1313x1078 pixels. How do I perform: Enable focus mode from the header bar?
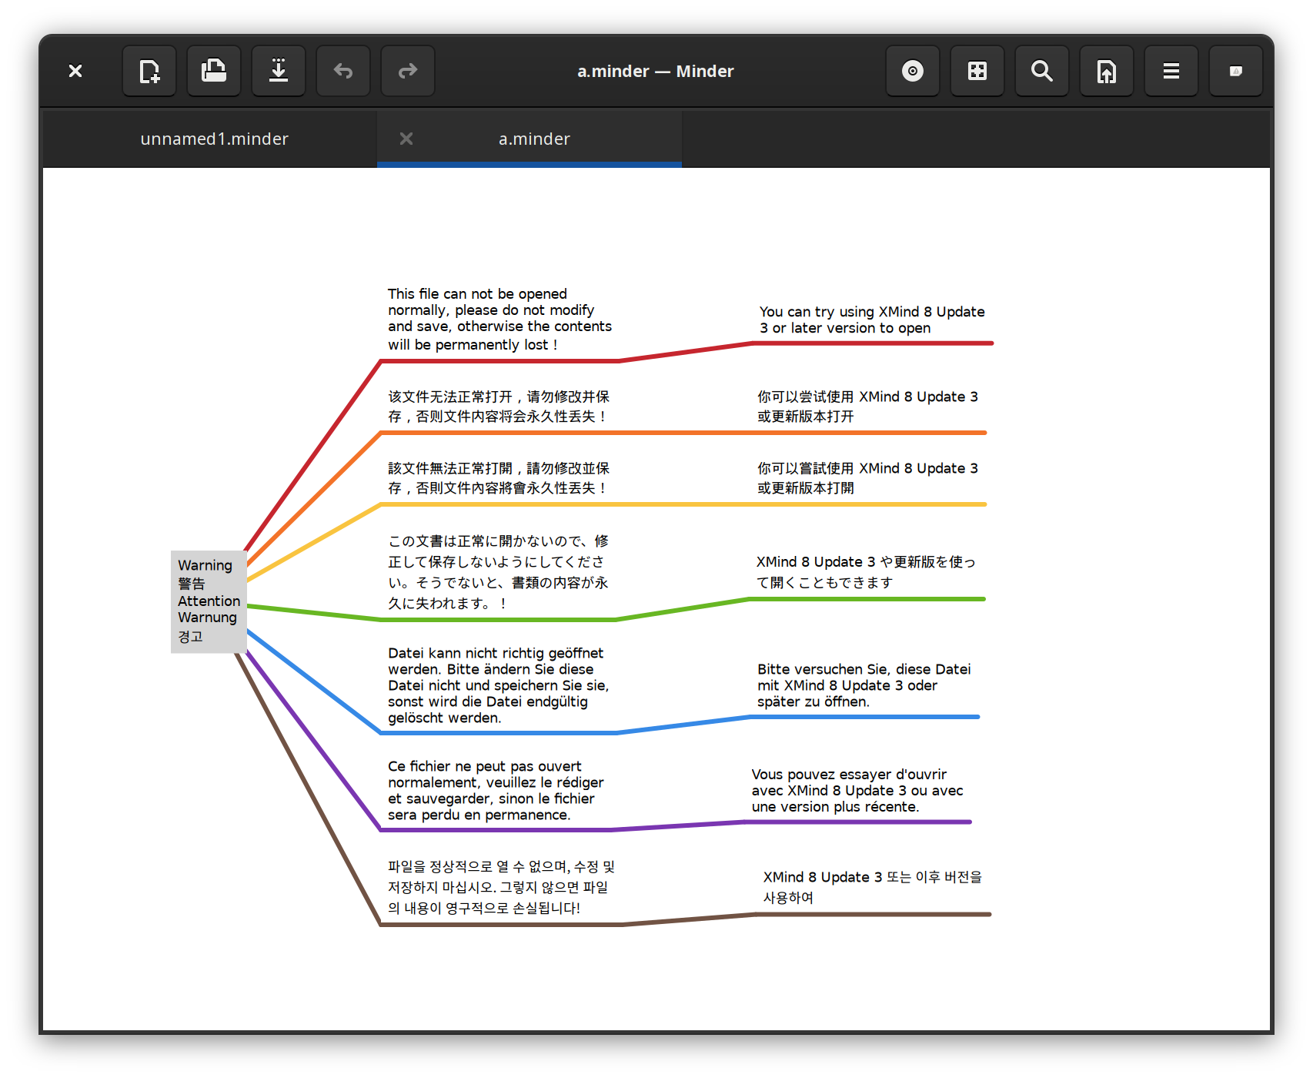click(912, 71)
